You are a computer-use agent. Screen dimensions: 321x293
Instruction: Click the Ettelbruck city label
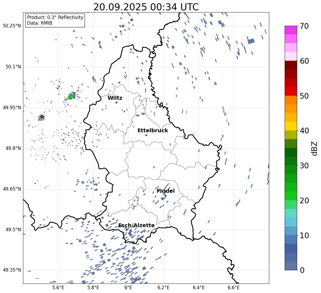coord(153,131)
